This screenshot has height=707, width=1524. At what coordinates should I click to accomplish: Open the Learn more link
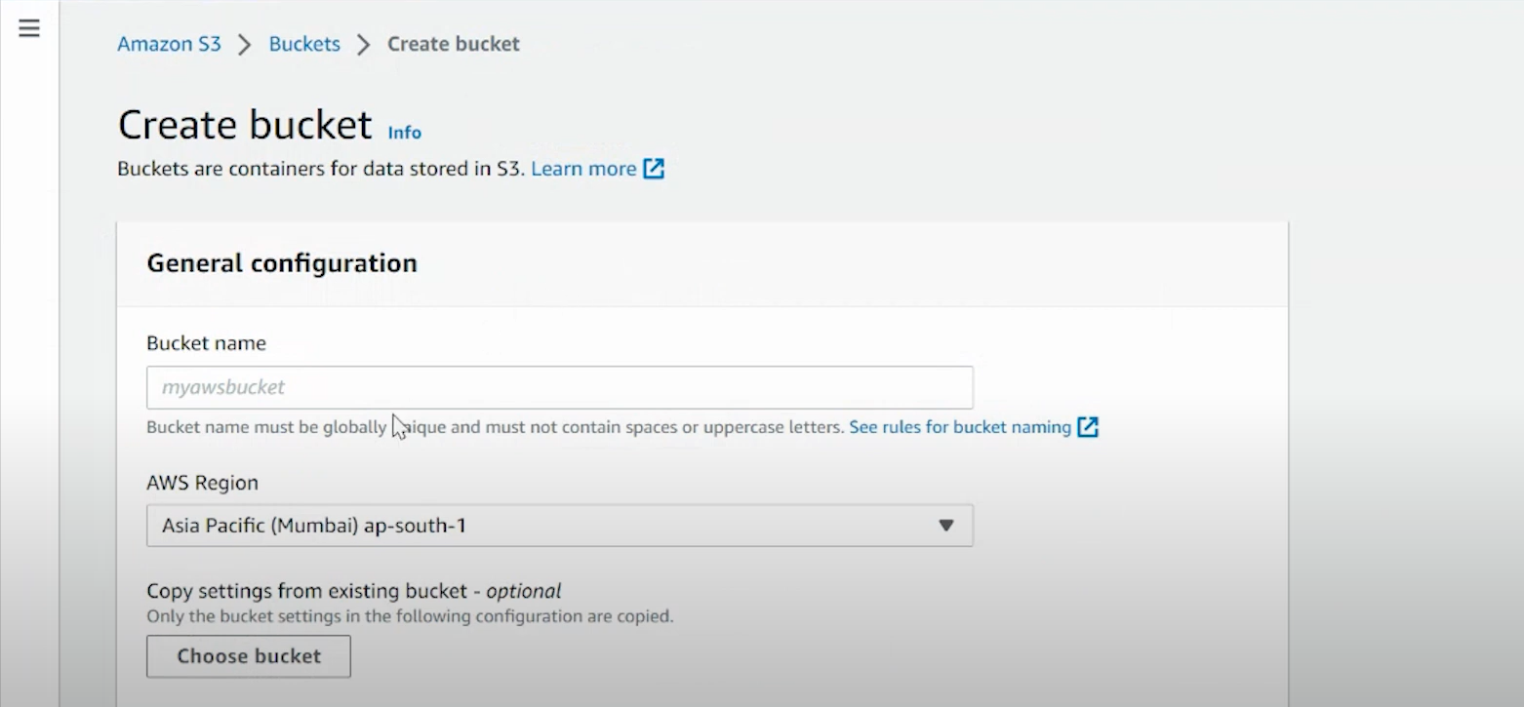click(583, 169)
